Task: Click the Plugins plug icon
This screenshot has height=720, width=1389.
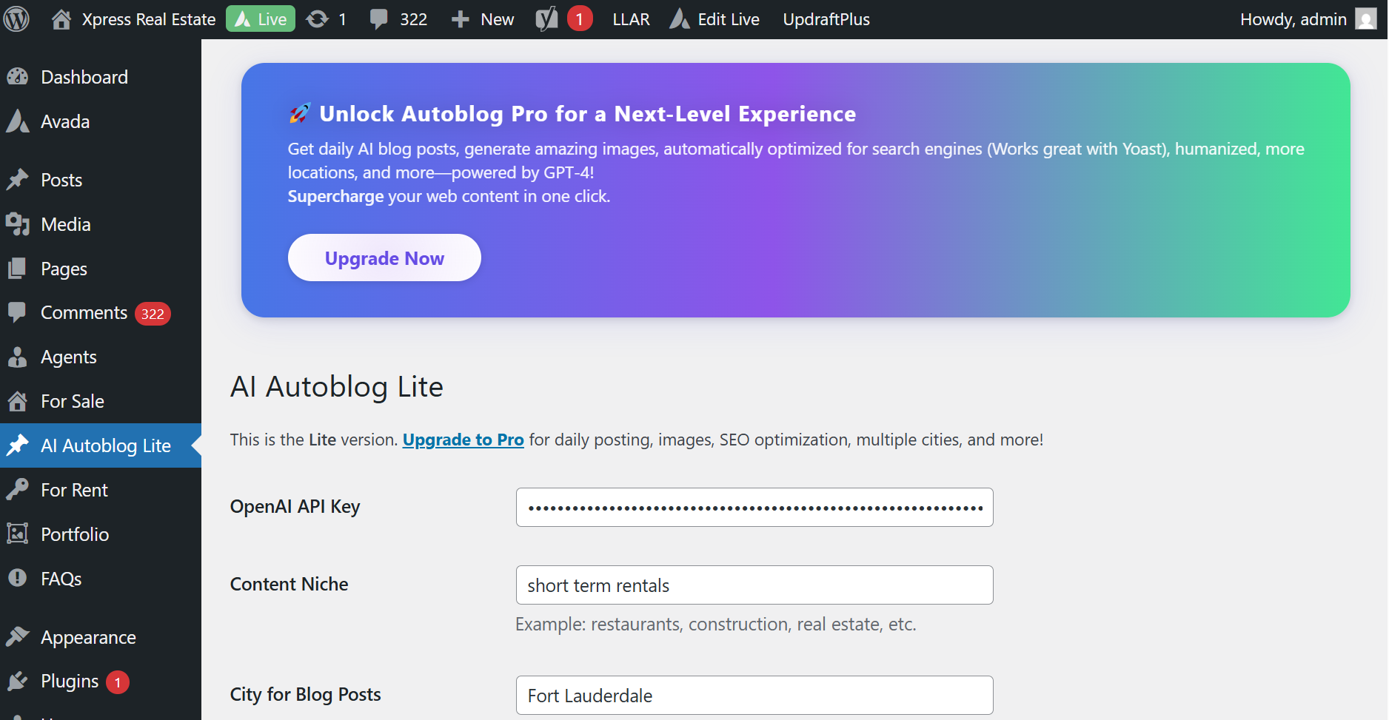Action: [x=18, y=682]
